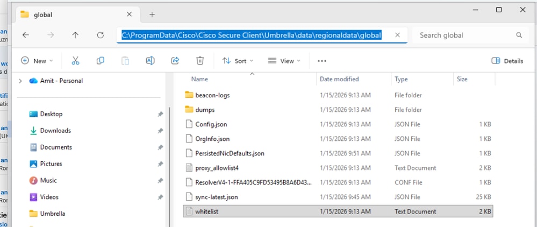Image resolution: width=537 pixels, height=227 pixels.
Task: Click the 25 KB size value
Action: (x=484, y=197)
